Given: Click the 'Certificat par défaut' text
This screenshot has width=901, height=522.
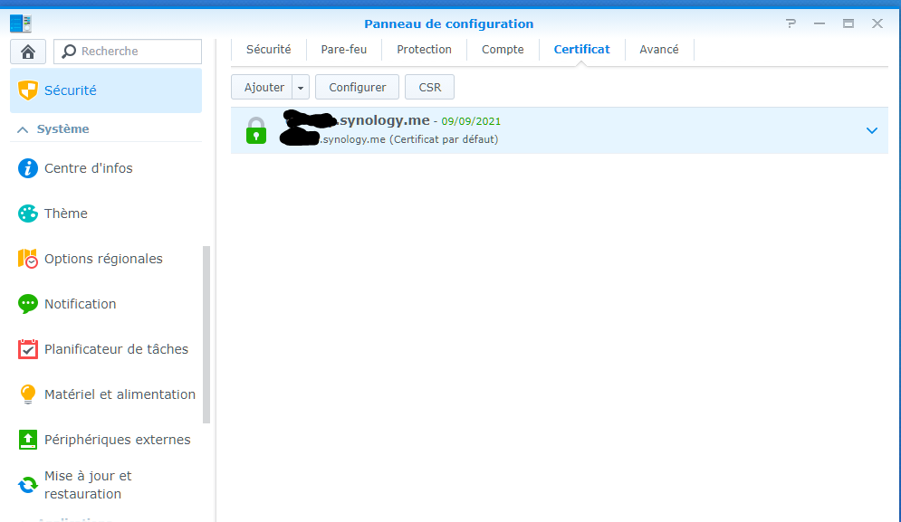Looking at the screenshot, I should click(x=444, y=139).
